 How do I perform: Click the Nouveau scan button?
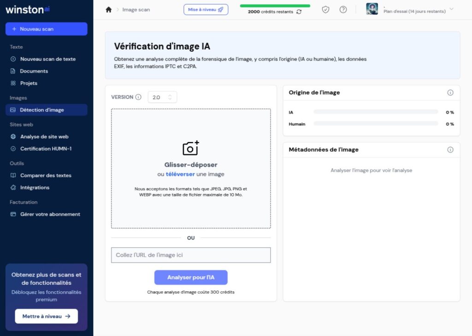point(46,29)
